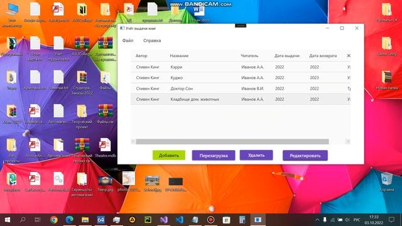Select the Файлы.rar archive icon
Viewport: 402px width, 226px height.
(x=106, y=114)
